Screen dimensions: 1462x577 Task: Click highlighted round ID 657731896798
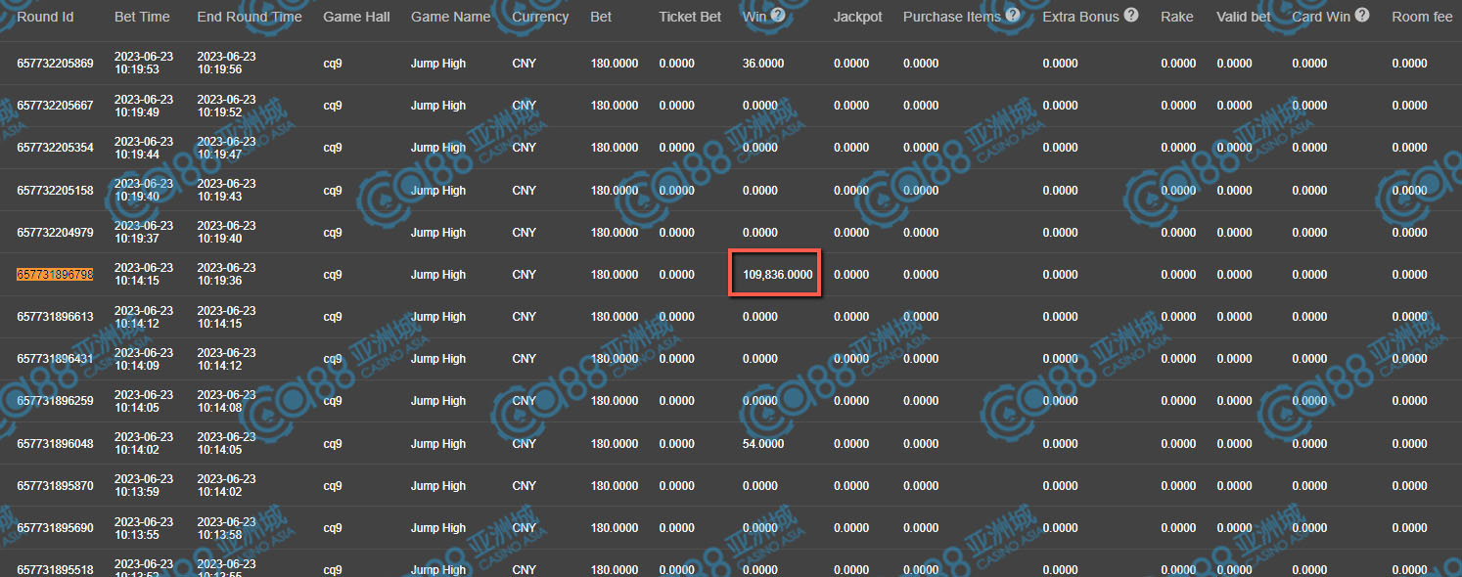[x=55, y=275]
